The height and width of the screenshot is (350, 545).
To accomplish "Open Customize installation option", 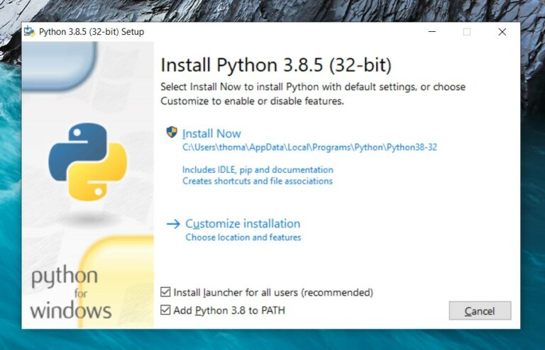I will tap(243, 224).
